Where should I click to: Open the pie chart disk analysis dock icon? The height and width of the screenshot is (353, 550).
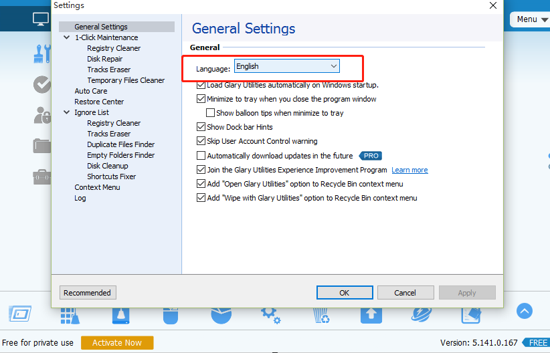pos(221,316)
